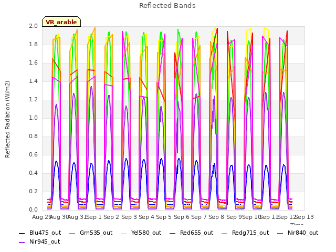Select the Yel580_out legend entry
This screenshot has height=252, width=336.
(x=141, y=233)
